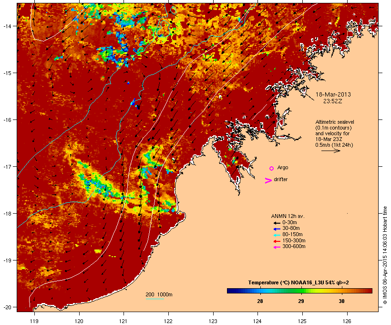391x325 pixels.
Task: Click the cyan 80-150m legend arrow
Action: [x=277, y=235]
